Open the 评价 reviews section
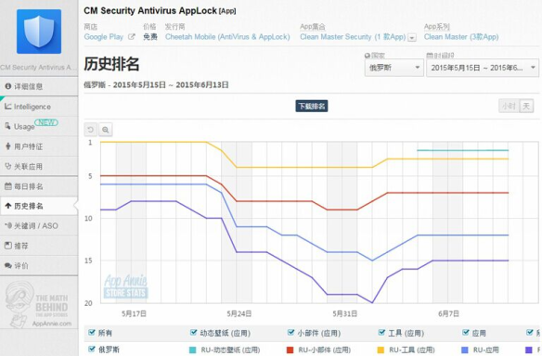This screenshot has height=356, width=542. 39,265
